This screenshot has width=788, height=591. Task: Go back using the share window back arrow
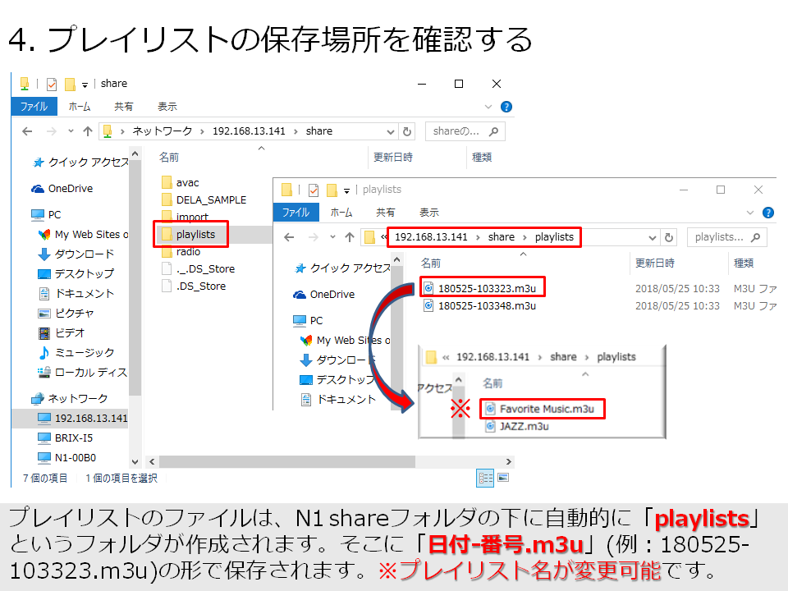(27, 131)
